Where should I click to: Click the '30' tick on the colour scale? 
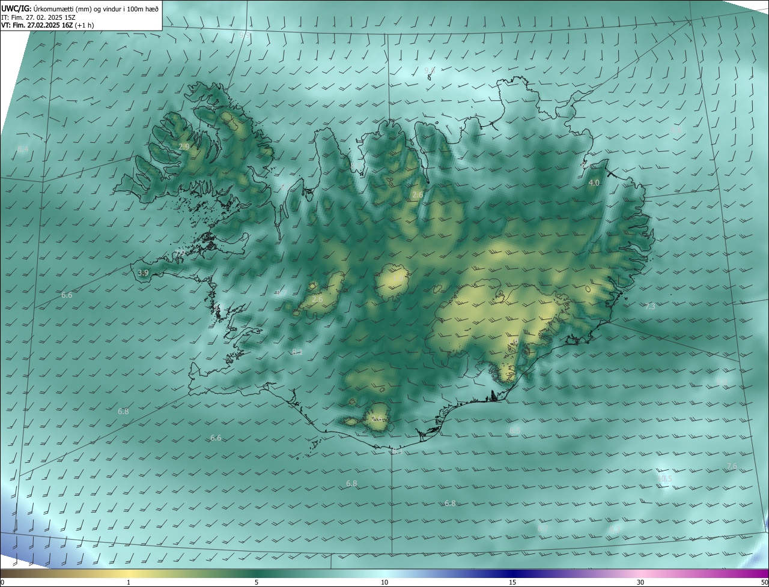click(640, 582)
